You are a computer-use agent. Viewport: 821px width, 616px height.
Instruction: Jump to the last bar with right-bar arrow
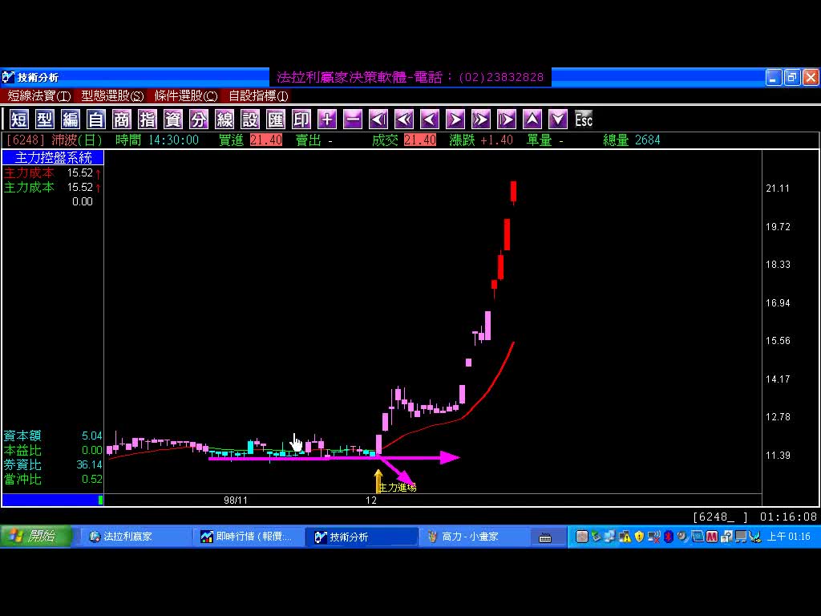[x=507, y=120]
